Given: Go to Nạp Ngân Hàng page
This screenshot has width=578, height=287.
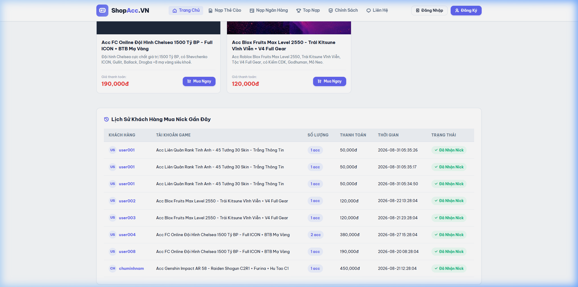Looking at the screenshot, I should [269, 11].
